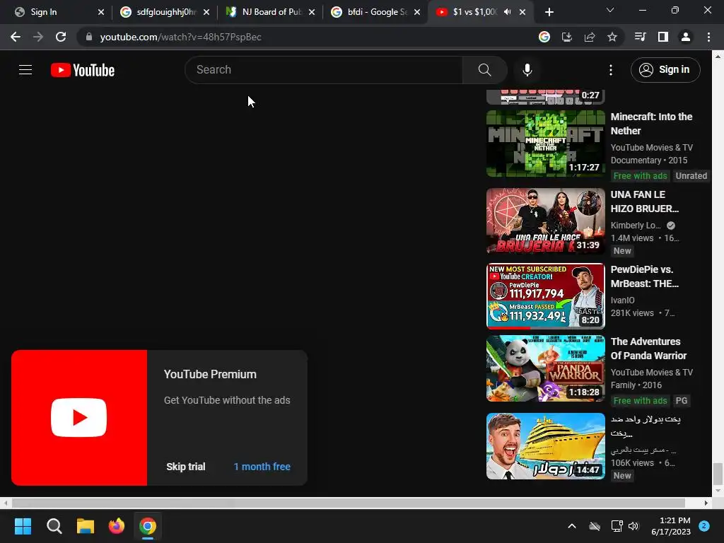Click the page vertical scrollbar thumb
Image resolution: width=724 pixels, height=543 pixels.
[718, 474]
